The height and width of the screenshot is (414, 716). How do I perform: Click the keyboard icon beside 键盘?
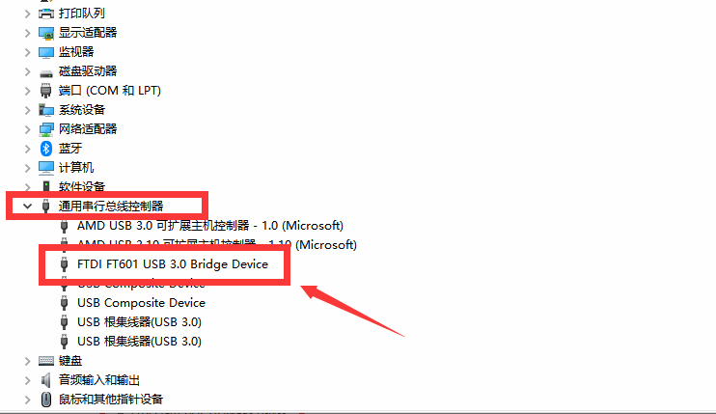46,360
